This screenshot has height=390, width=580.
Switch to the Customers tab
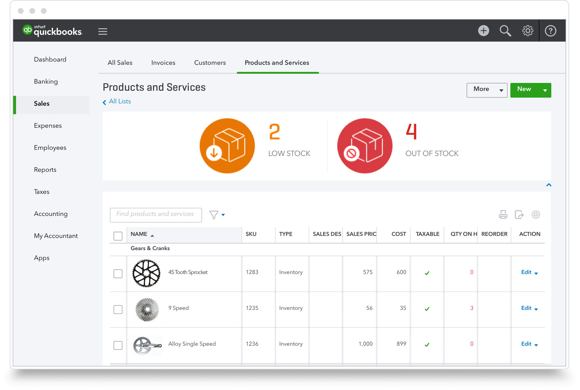point(209,63)
